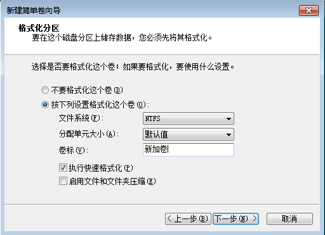The height and width of the screenshot is (235, 325).
Task: Cancel the wizard with 取消
Action: pyautogui.click(x=289, y=219)
